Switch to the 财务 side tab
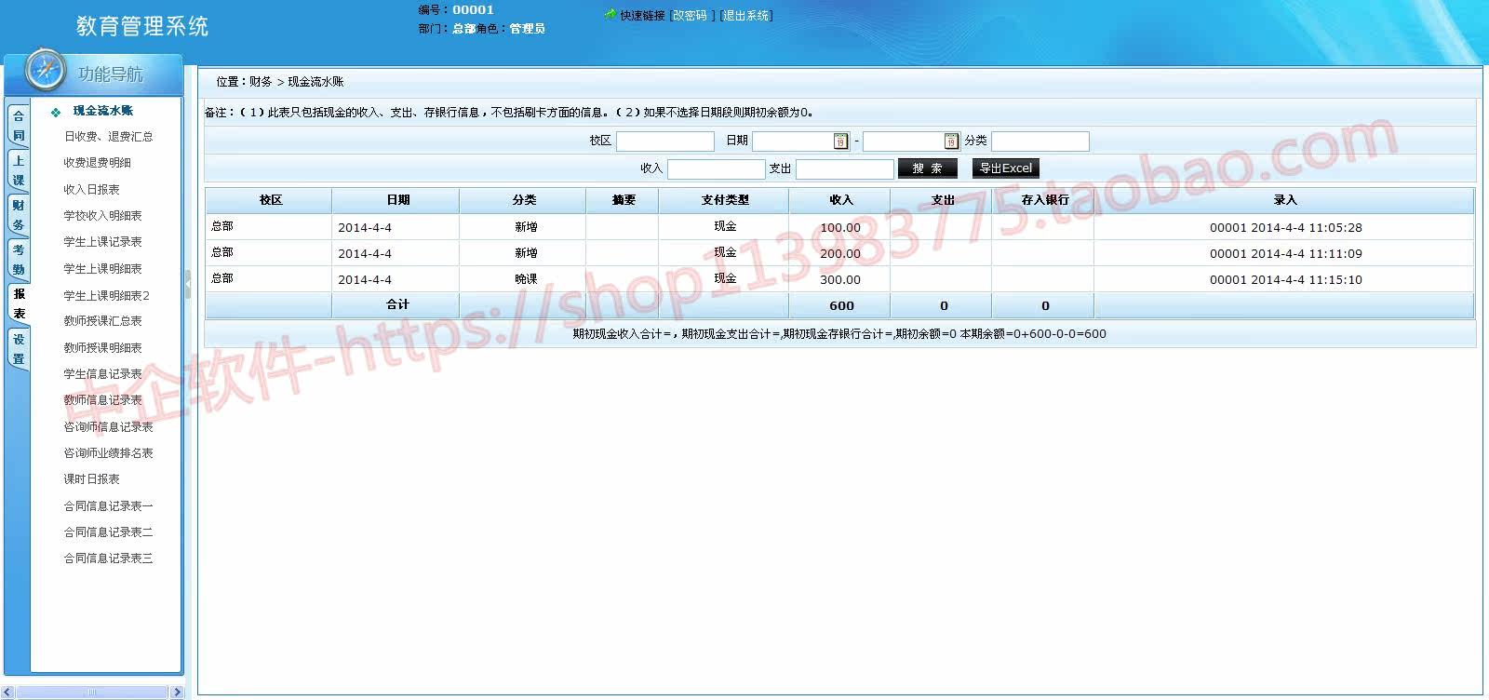This screenshot has width=1489, height=700. point(18,215)
